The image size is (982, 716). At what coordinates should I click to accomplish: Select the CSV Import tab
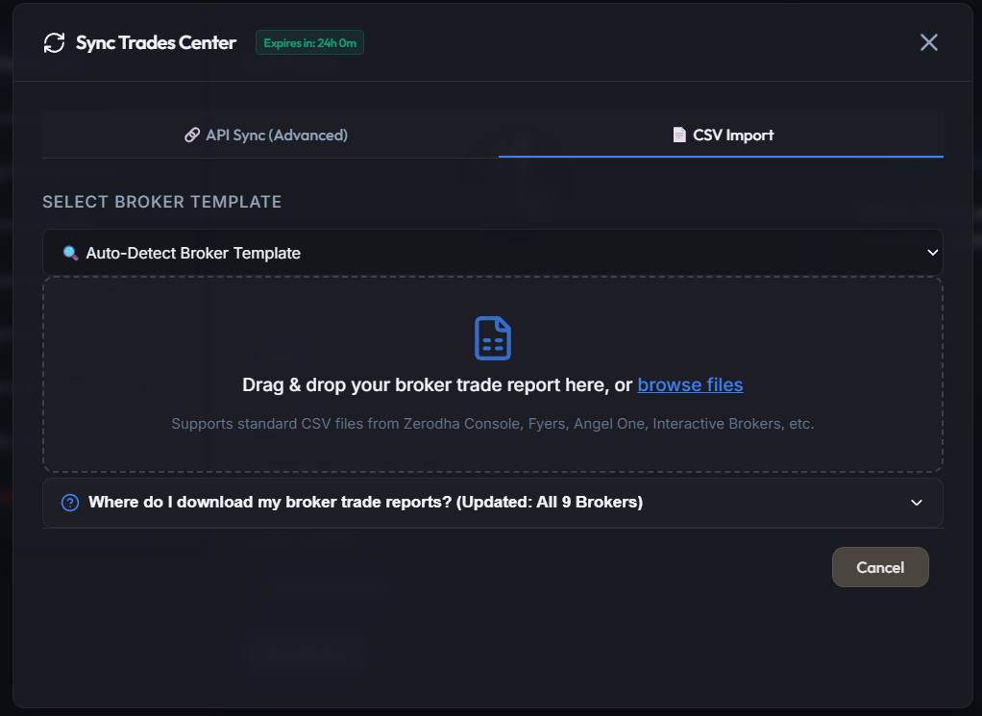[x=723, y=135]
